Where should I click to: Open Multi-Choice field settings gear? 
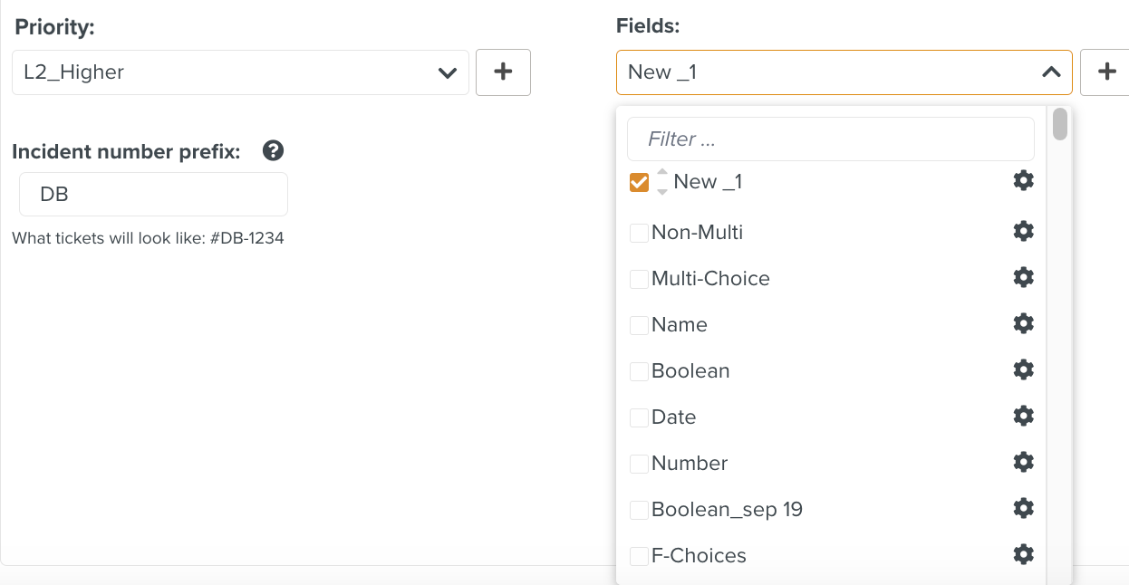(x=1023, y=277)
